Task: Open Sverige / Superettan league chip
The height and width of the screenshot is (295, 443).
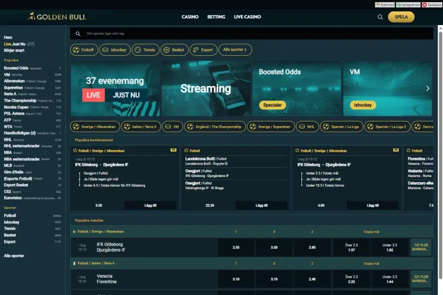Action: pos(271,127)
